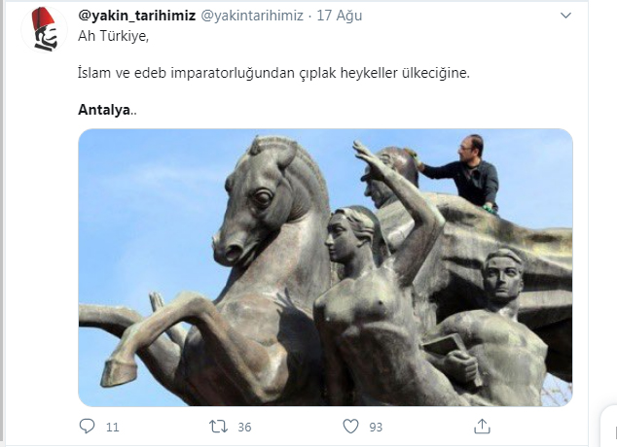Click the retweet count 36
The width and height of the screenshot is (617, 447).
(244, 427)
